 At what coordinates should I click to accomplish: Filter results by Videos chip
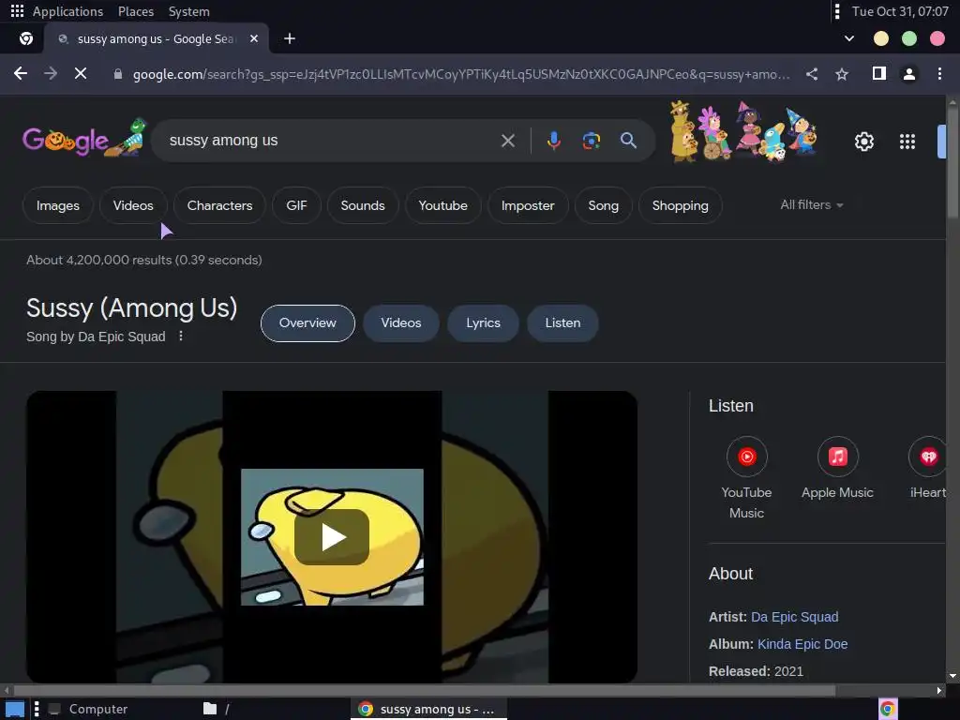133,205
